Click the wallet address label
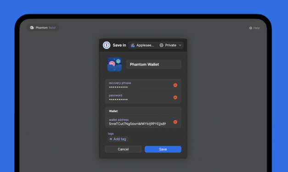288x172 pixels. pos(119,120)
